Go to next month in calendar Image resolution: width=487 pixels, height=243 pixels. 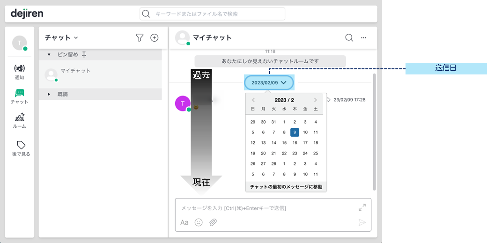(x=316, y=100)
